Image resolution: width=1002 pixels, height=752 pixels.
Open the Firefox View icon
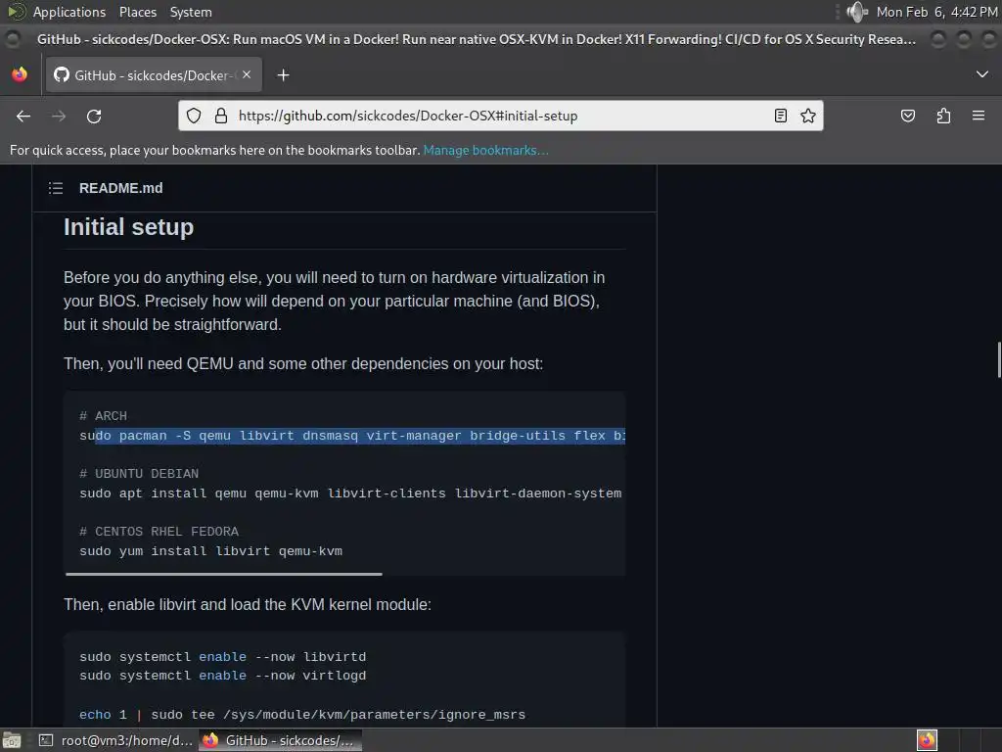coord(20,74)
